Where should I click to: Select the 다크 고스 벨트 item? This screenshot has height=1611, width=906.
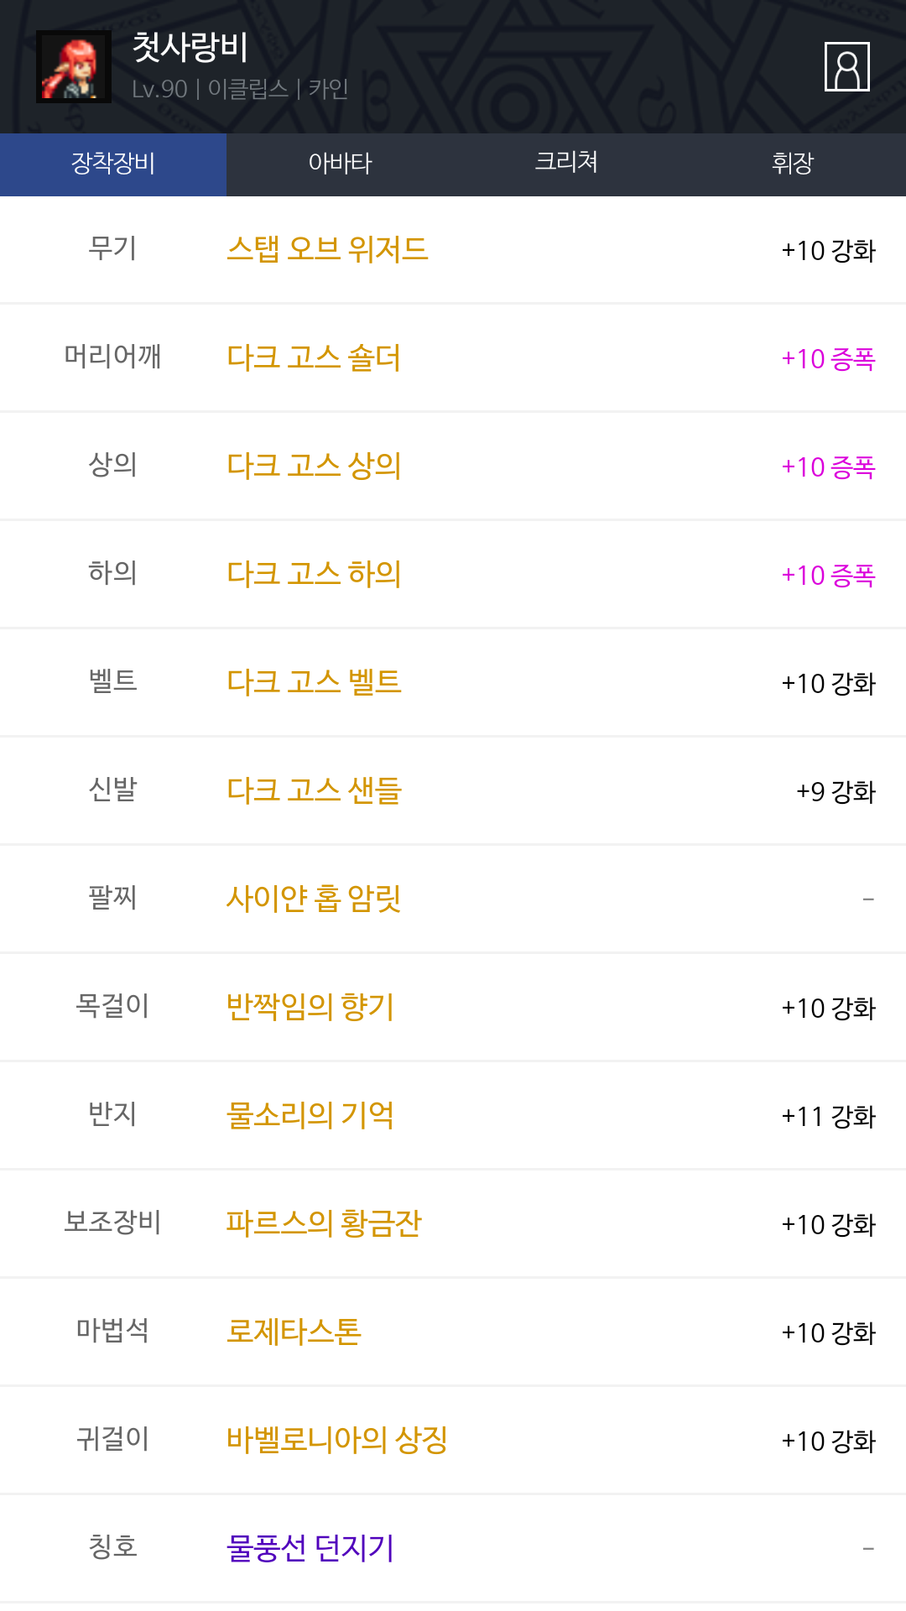tap(314, 682)
